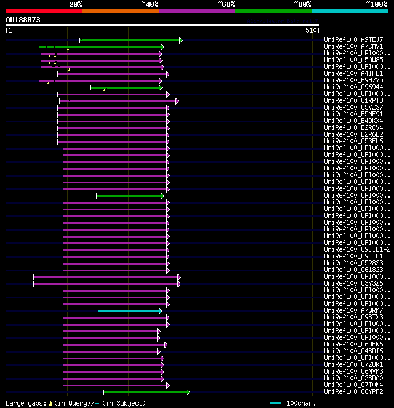Viewport: 394px width, 408px height.
Task: Click the green alignment bar for A9TEJ7
Action: 130,41
